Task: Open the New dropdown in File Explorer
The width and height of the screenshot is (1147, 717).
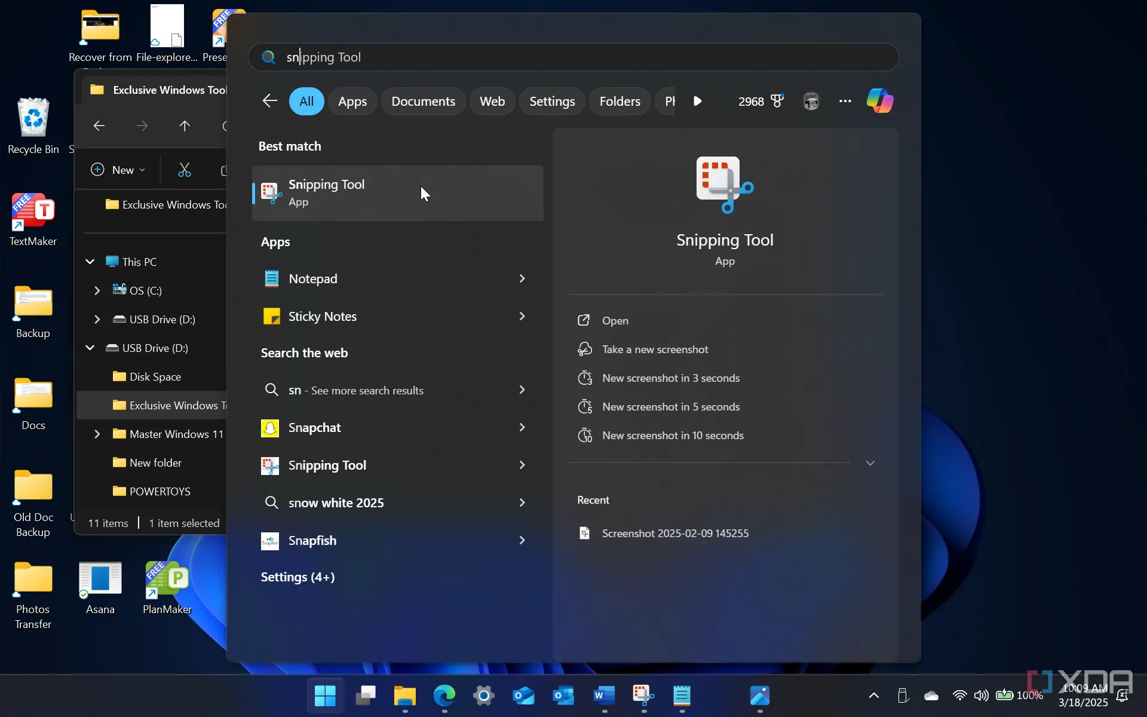Action: point(118,170)
